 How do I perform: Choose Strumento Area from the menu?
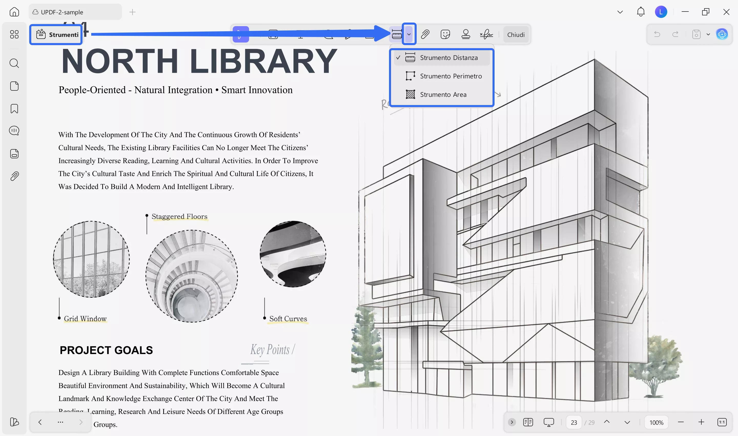(x=443, y=95)
